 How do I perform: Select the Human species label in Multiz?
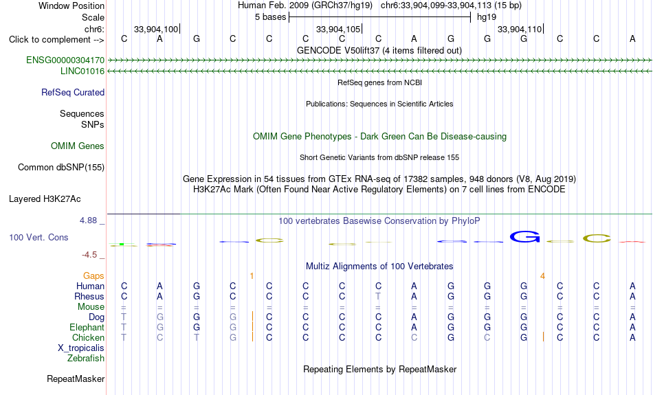pos(90,286)
